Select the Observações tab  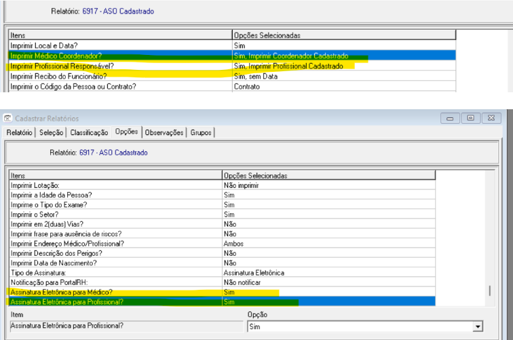click(x=165, y=132)
